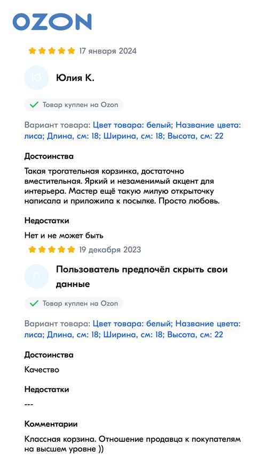
Task: Click Юлия К. avatar circle
Action: (37, 78)
